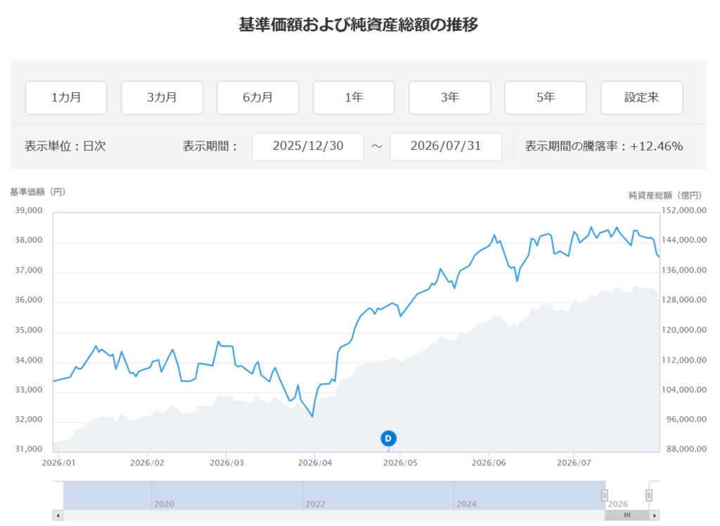Click the 2022 label in navigator
This screenshot has width=720, height=526.
(x=316, y=504)
